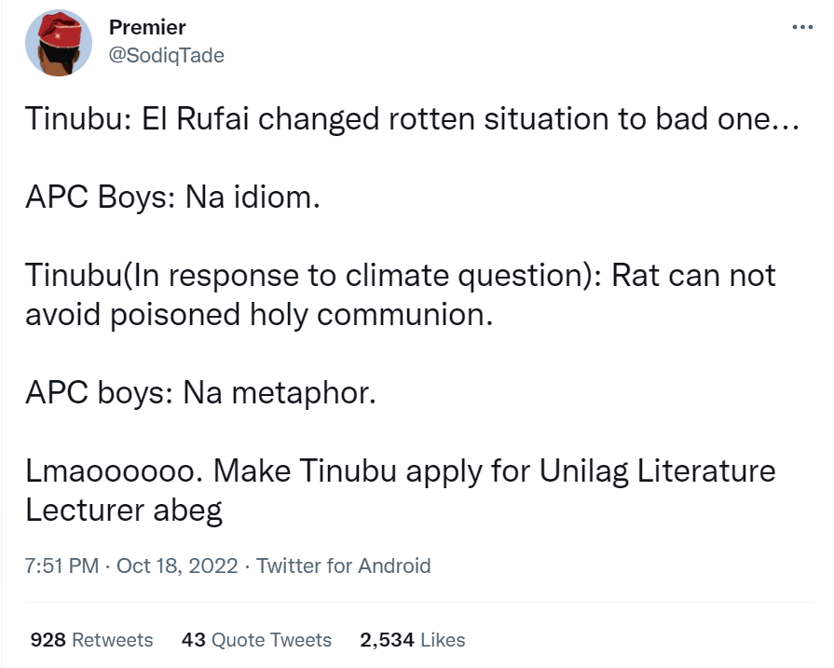Select the 'APC boys: Na metaphor.' line
Image resolution: width=834 pixels, height=668 pixels.
(x=200, y=392)
